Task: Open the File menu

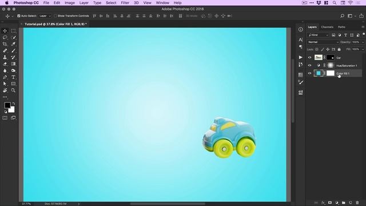Action: coord(46,3)
